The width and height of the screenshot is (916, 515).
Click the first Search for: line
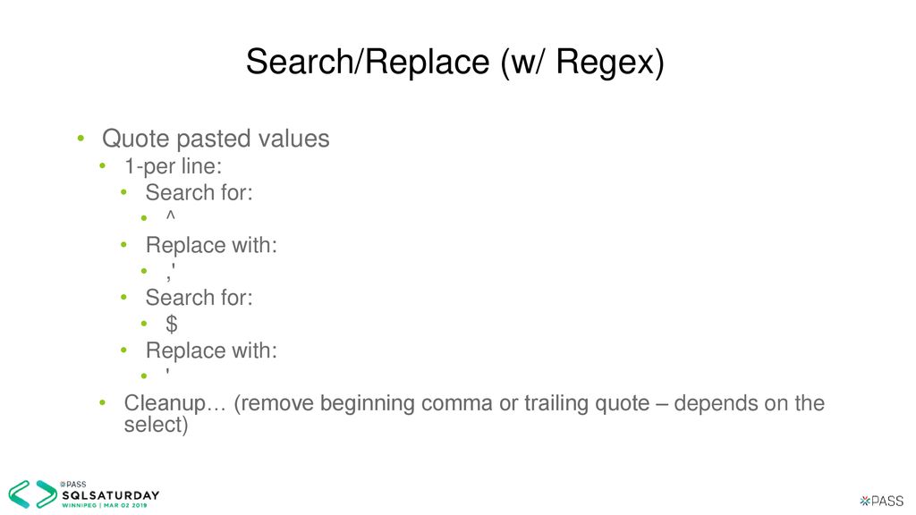click(199, 192)
